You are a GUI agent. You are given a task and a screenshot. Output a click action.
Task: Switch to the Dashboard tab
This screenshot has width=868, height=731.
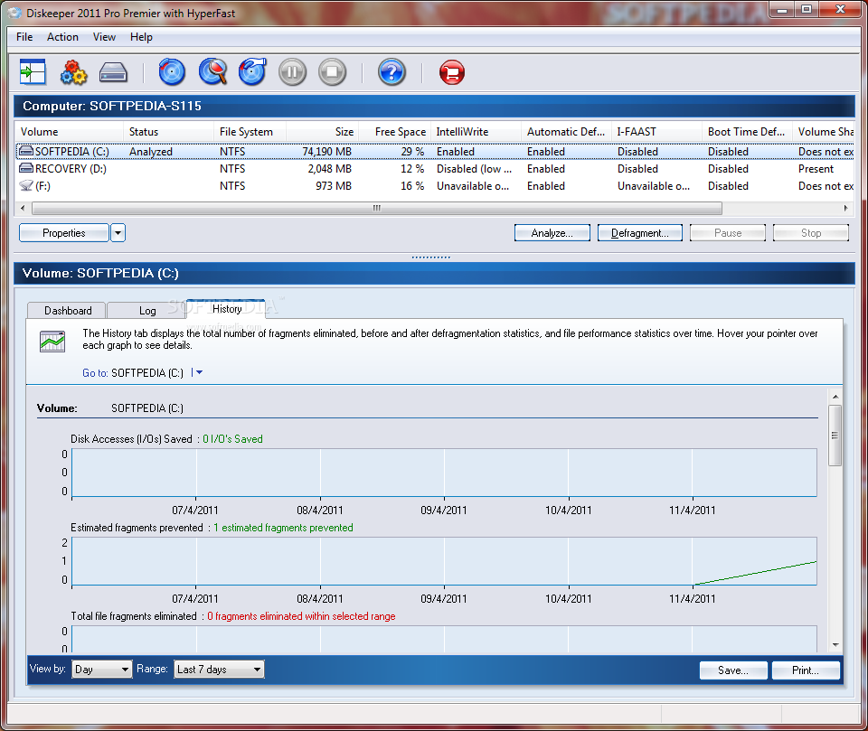(x=68, y=311)
